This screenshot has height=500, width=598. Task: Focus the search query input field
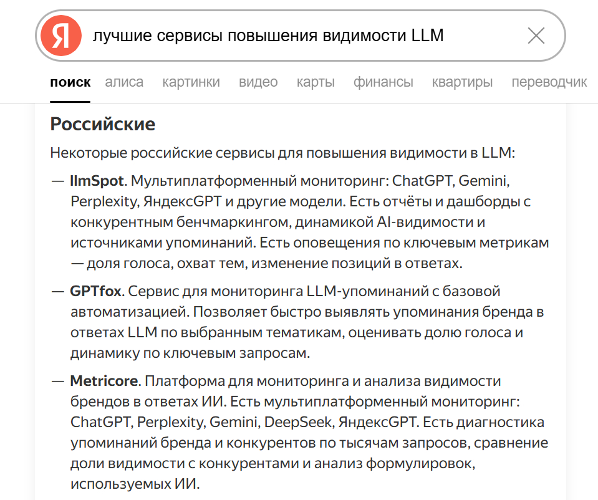pyautogui.click(x=299, y=36)
